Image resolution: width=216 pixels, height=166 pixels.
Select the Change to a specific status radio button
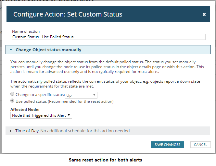12,94
